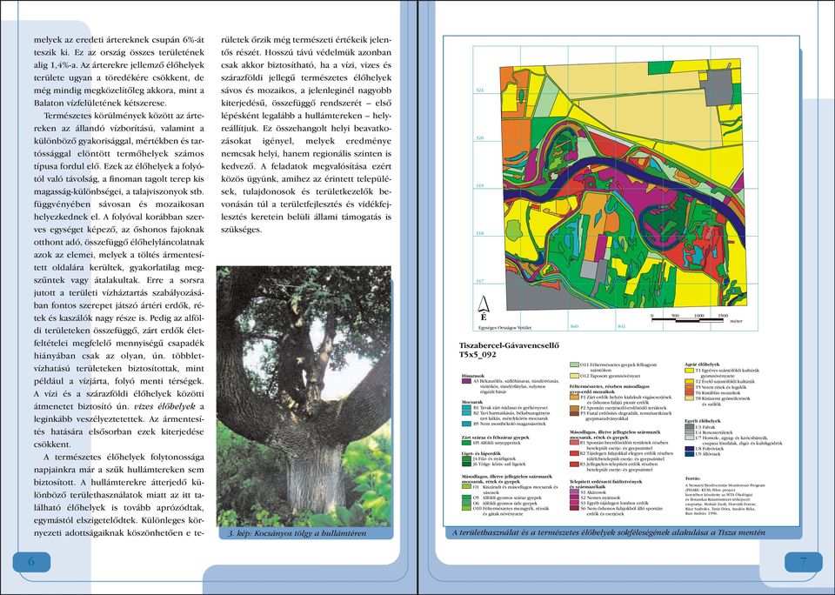Click the S3 legend swatch
835x595 pixels.
pos(574,503)
